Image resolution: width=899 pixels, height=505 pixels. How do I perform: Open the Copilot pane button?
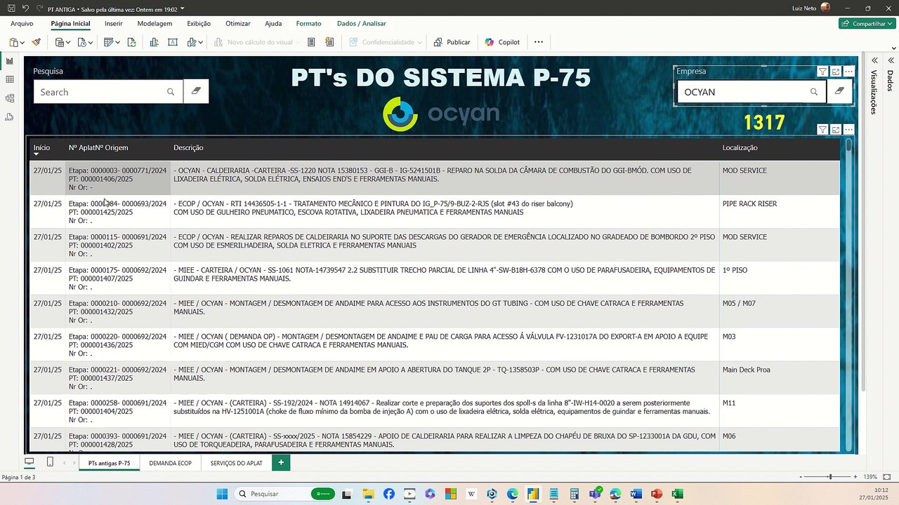(502, 42)
